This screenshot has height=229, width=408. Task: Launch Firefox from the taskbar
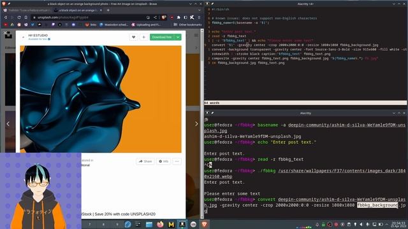click(x=160, y=225)
